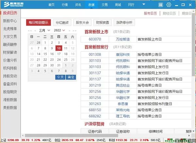Go to previous year with the << arrow
The height and width of the screenshot is (143, 196).
(30, 31)
